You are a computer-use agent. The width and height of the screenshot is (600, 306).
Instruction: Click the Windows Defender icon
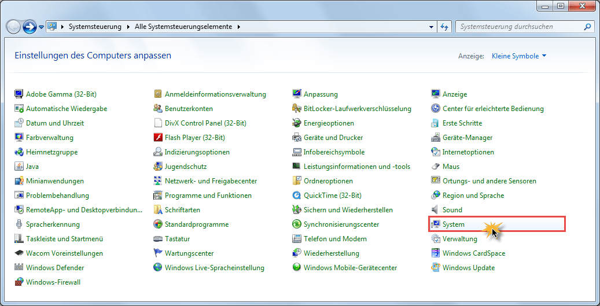19,268
